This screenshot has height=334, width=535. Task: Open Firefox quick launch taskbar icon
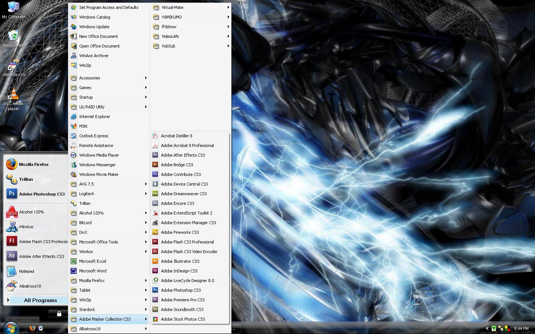(32, 328)
